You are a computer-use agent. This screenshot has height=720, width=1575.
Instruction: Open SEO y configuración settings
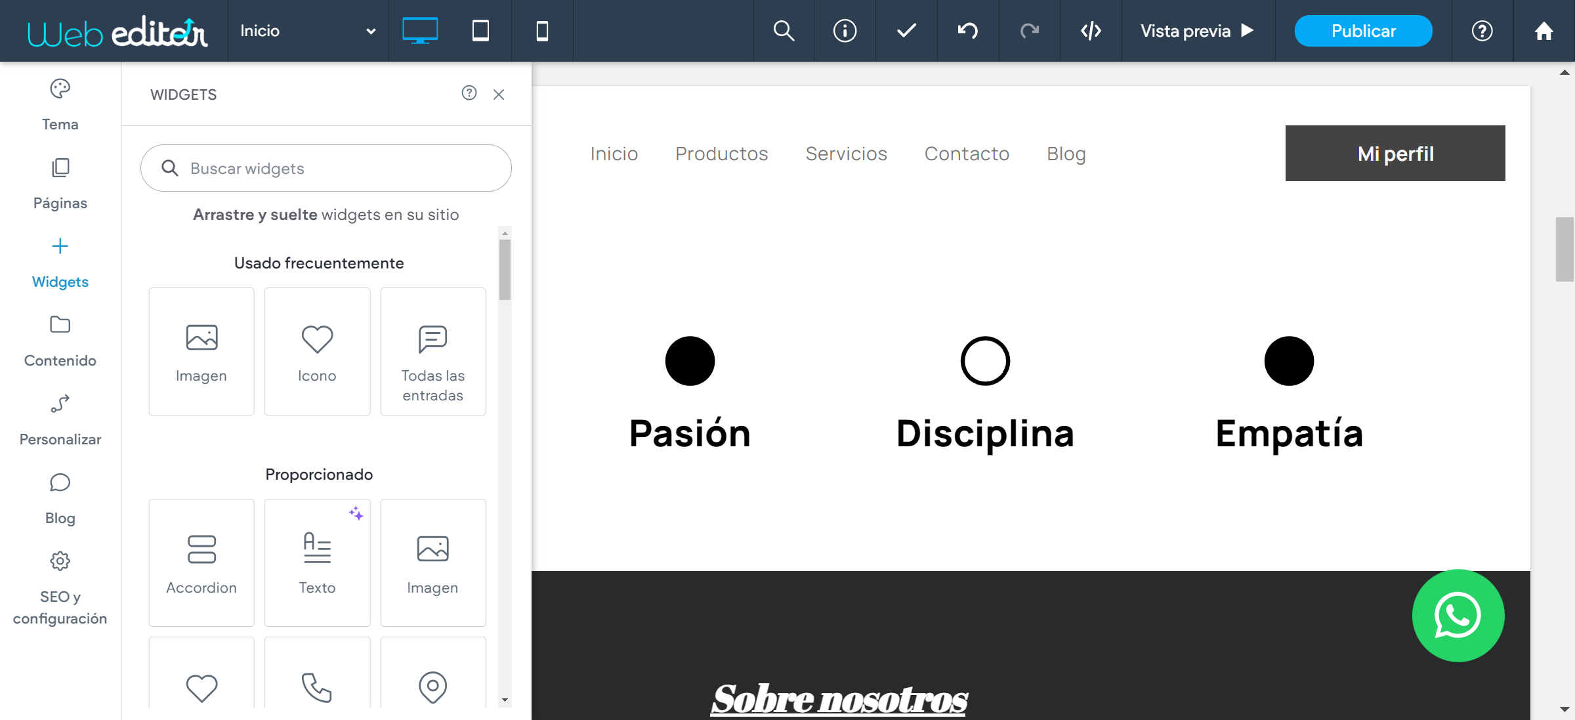[60, 589]
